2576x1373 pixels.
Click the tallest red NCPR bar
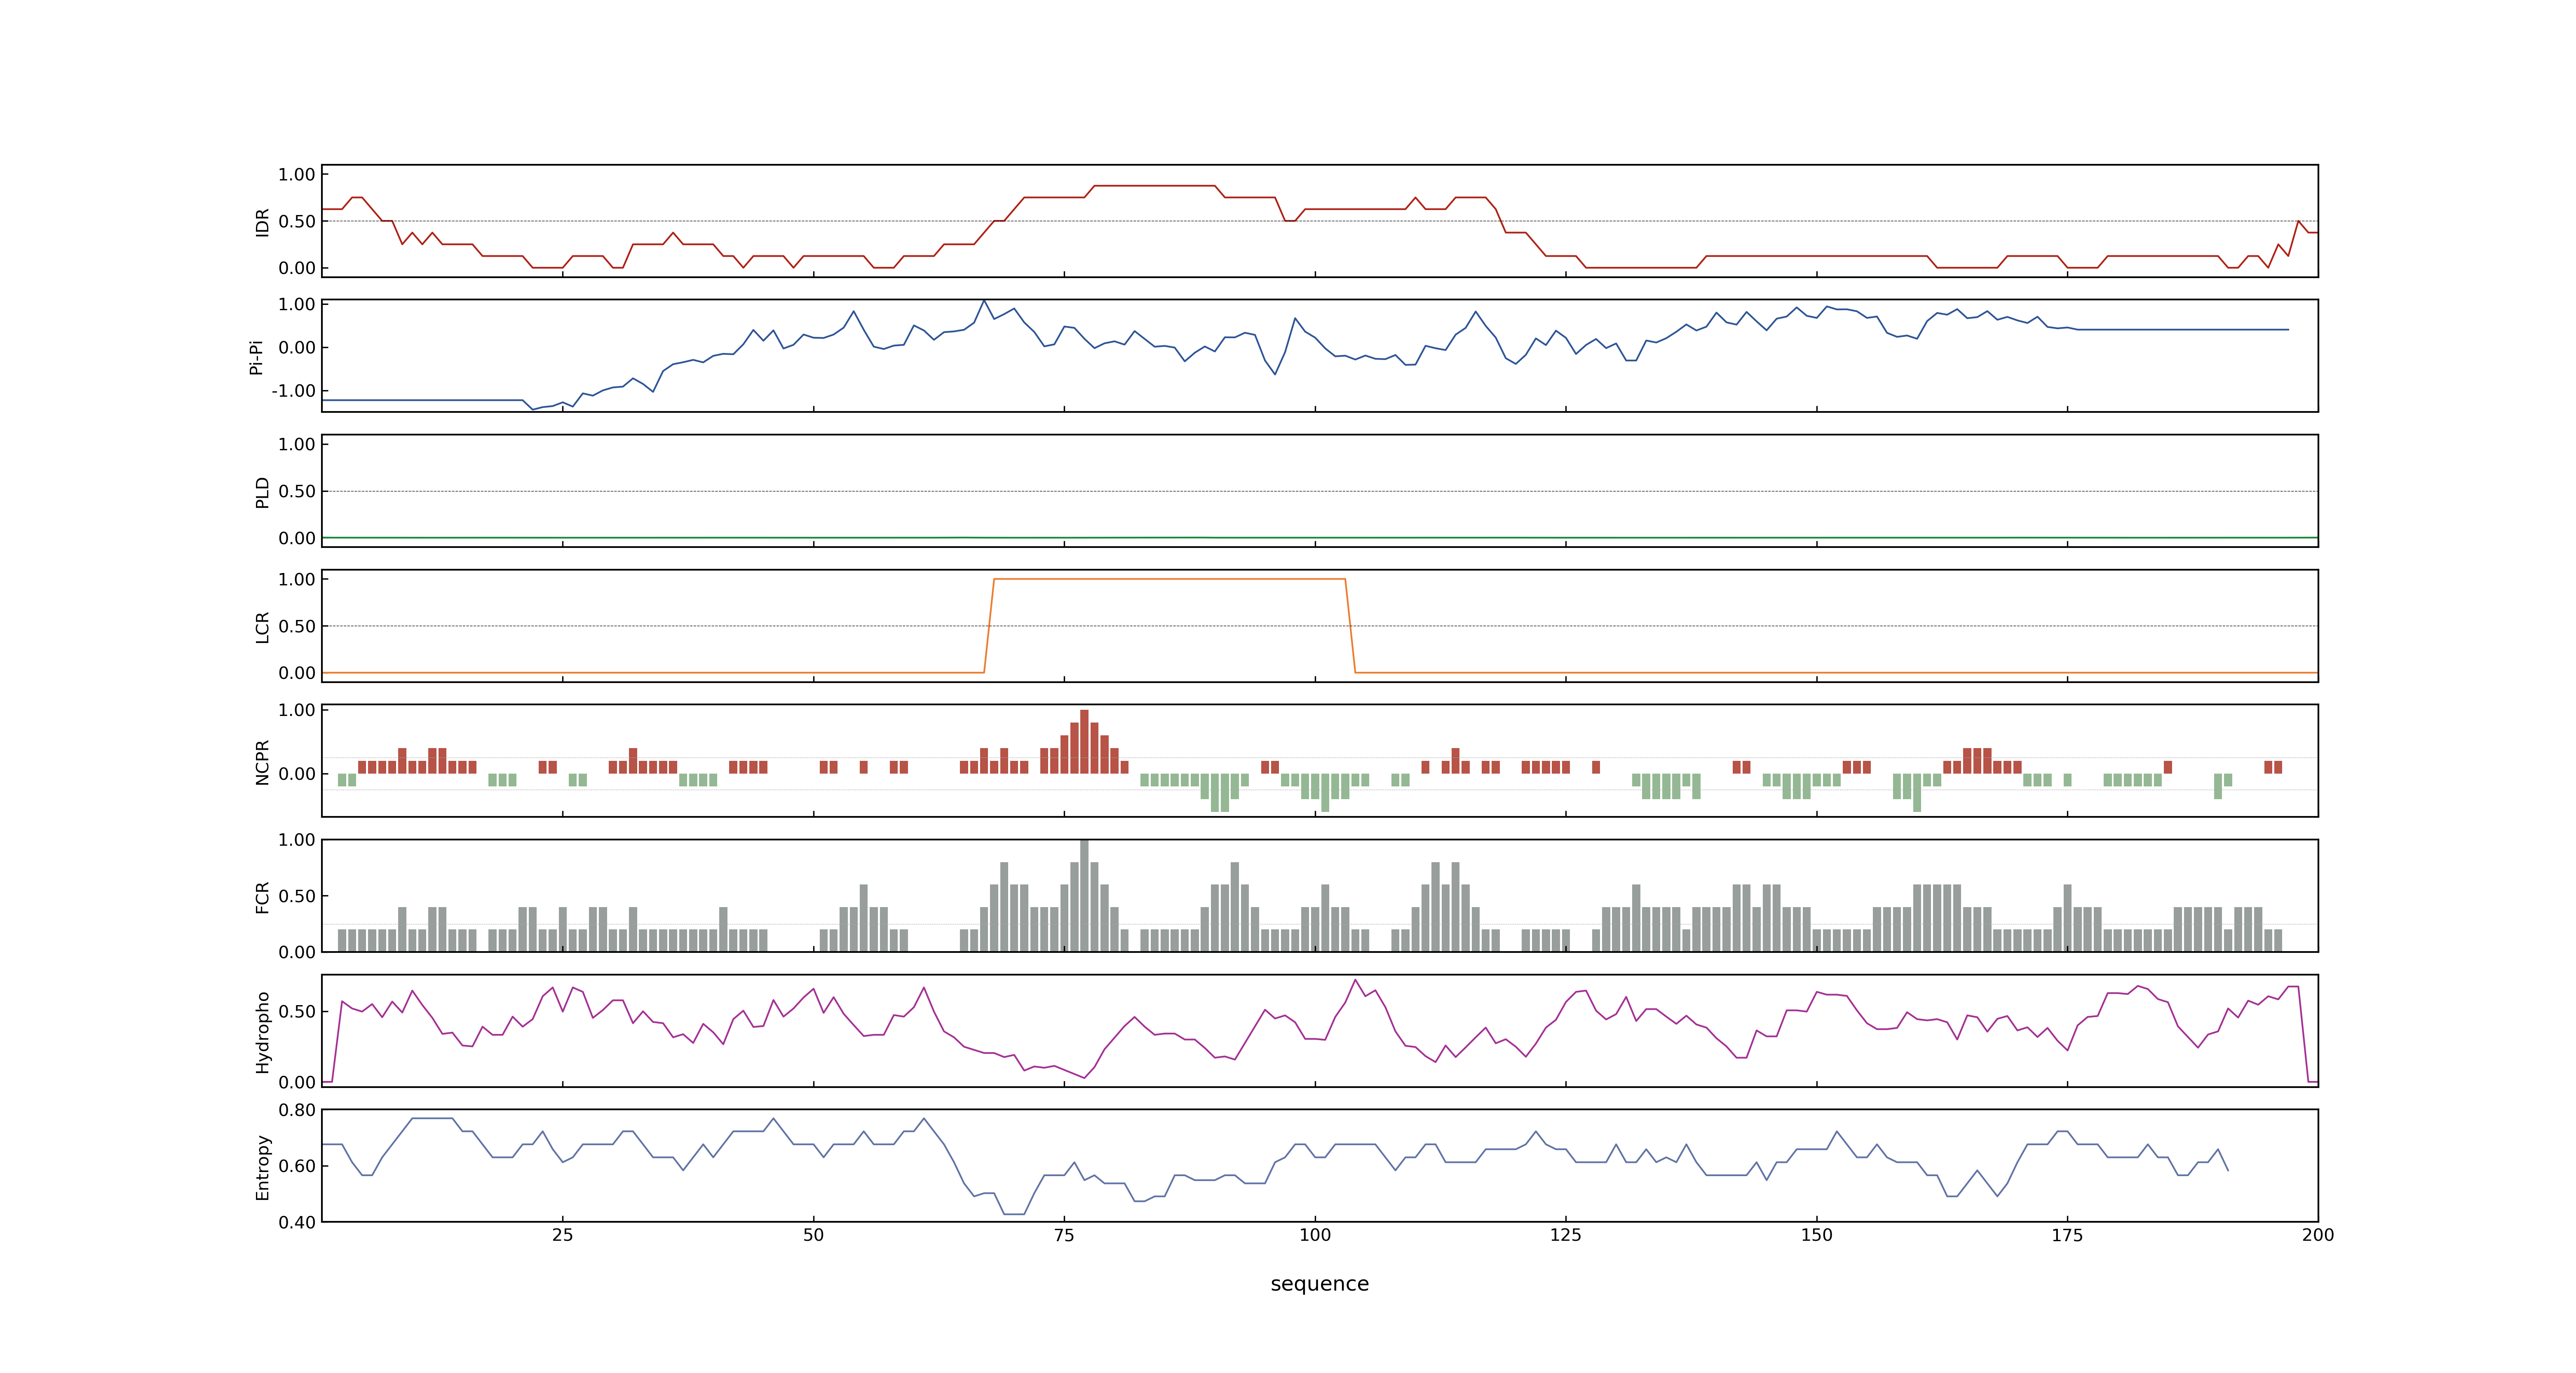1084,741
